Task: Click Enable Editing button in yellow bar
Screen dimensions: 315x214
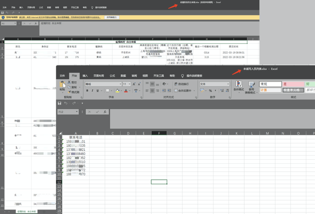Action: (x=112, y=18)
